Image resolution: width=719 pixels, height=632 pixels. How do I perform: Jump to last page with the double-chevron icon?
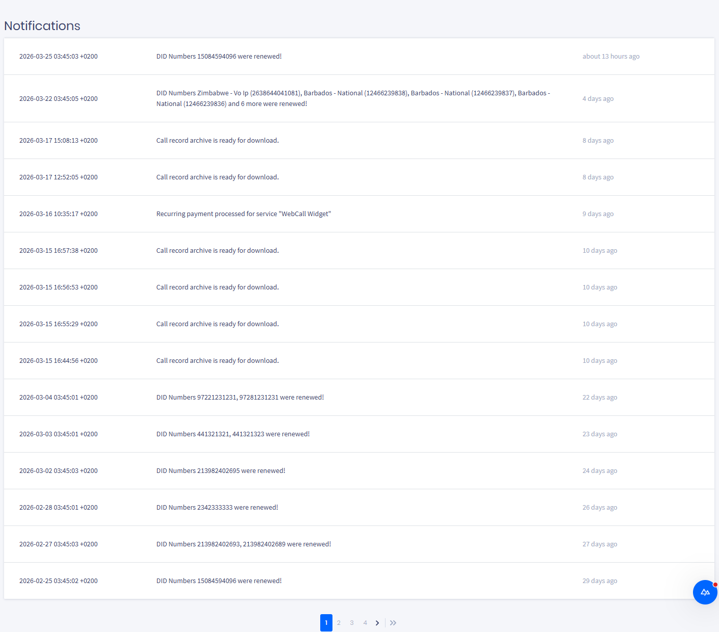393,622
